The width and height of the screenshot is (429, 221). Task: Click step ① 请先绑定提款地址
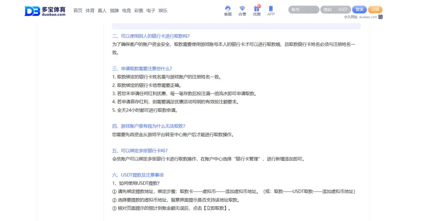click(x=234, y=191)
